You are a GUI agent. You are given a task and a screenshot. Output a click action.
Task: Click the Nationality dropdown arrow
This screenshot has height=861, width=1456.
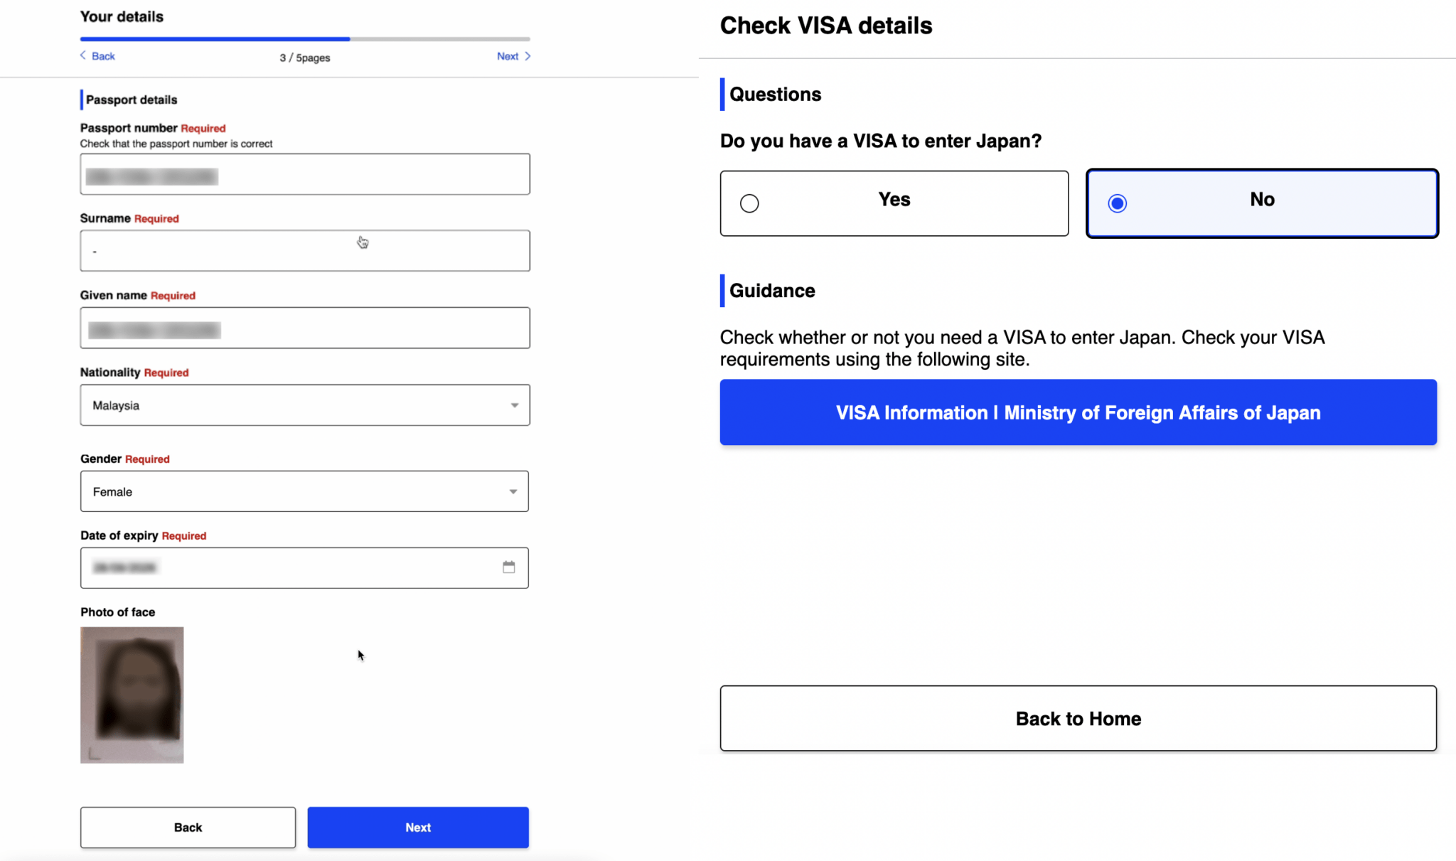515,405
